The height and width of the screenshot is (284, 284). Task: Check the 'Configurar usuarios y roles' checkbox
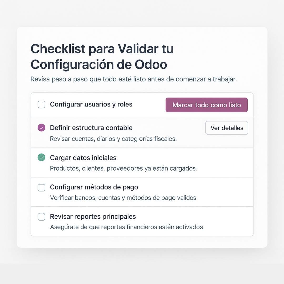click(x=41, y=105)
